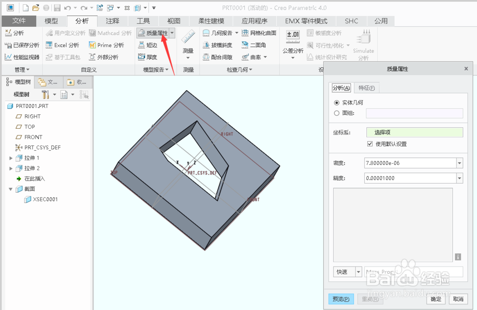Click the 质量属性 mass properties button
477x310 pixels.
[x=153, y=33]
